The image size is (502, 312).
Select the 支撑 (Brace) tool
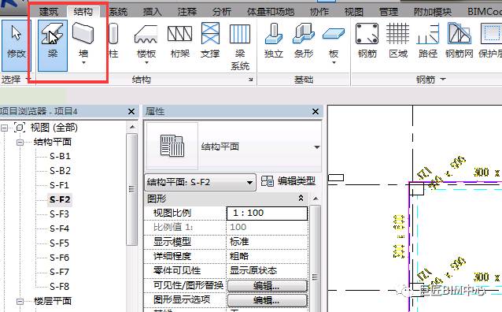210,41
